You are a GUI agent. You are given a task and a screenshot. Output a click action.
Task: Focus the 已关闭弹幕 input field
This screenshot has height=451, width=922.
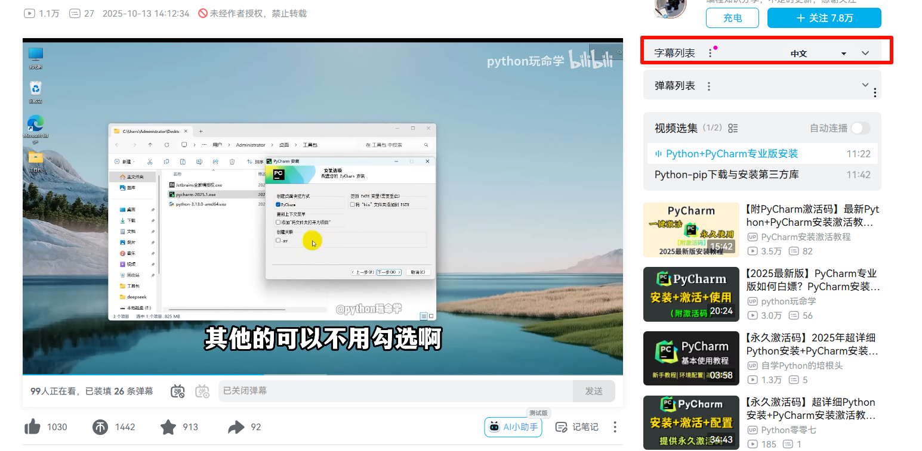click(x=396, y=391)
